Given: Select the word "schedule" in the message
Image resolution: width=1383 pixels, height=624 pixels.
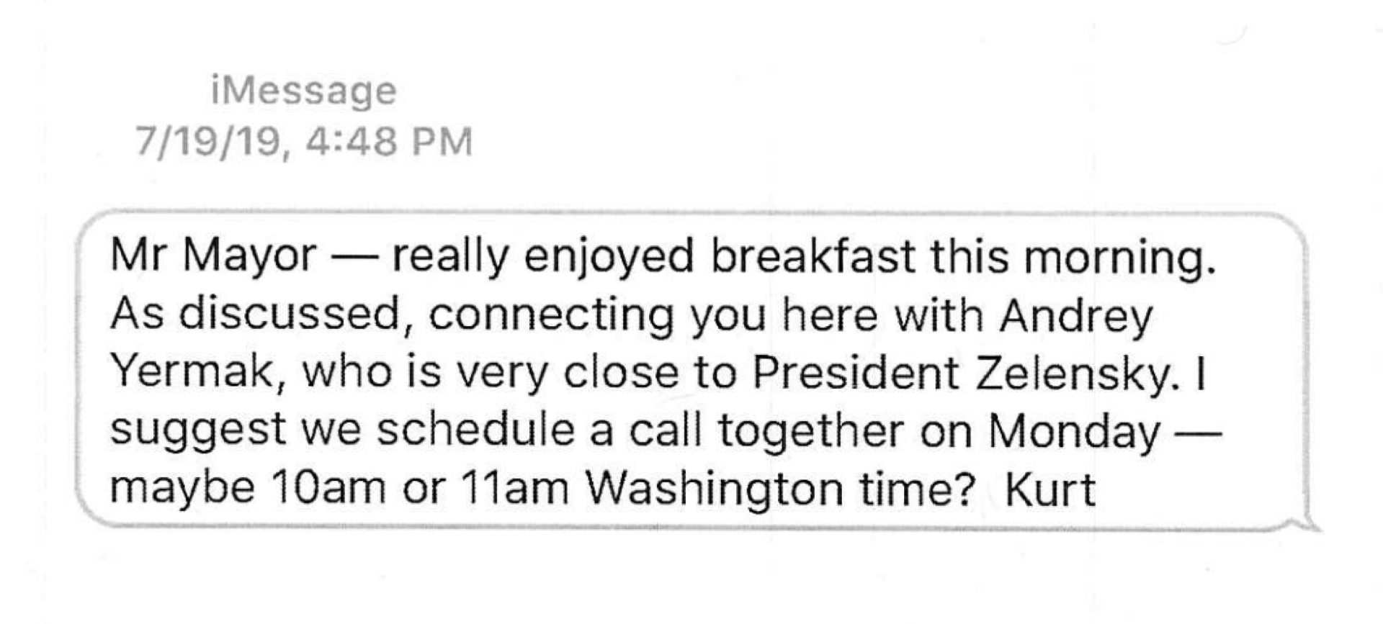Looking at the screenshot, I should pos(476,430).
